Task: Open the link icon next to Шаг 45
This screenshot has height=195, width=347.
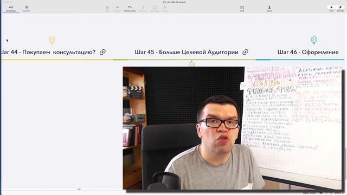Action: coord(245,52)
